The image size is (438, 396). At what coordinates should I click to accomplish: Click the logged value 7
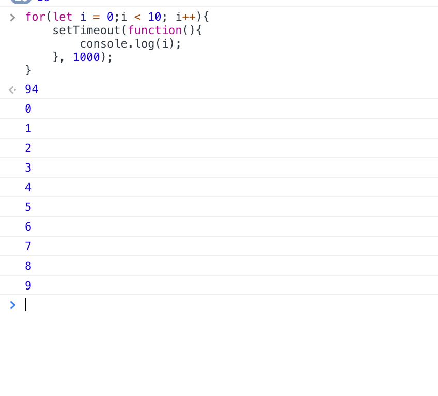(28, 246)
